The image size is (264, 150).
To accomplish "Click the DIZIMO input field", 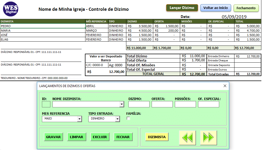I will [139, 104].
